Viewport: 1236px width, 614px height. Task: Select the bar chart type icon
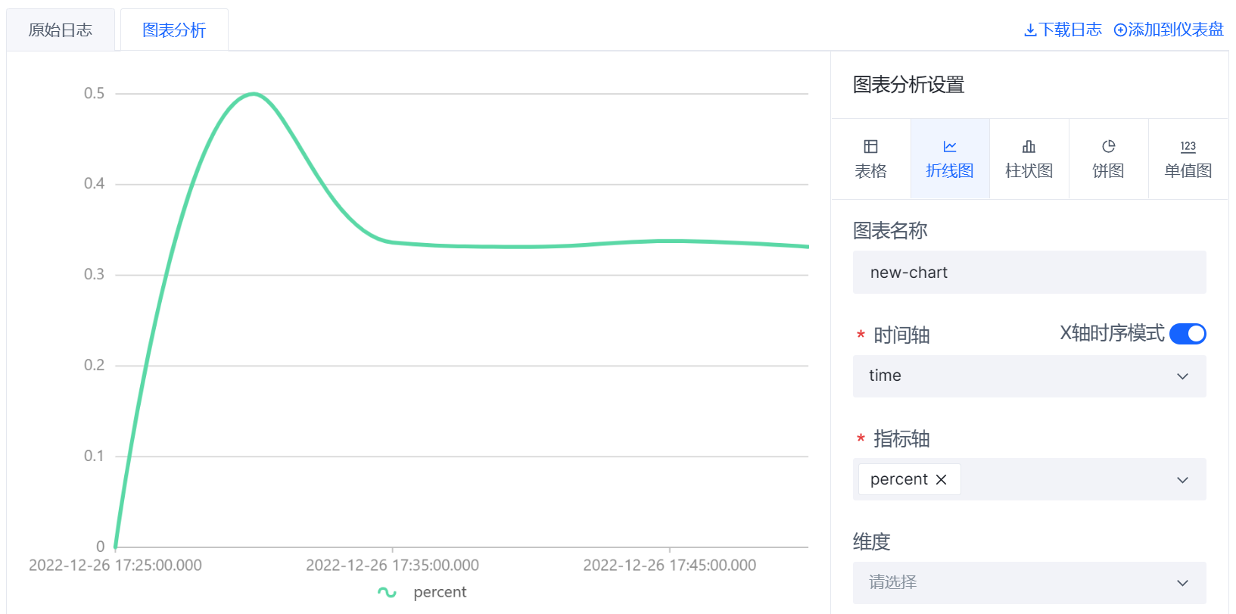[1029, 147]
